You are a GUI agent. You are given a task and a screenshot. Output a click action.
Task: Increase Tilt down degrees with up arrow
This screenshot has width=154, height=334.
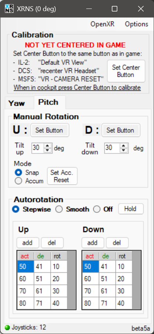[x=123, y=145]
